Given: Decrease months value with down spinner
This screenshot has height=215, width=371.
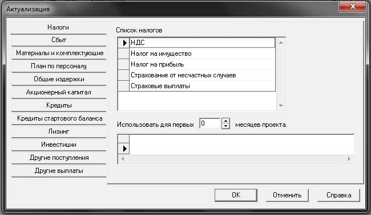Looking at the screenshot, I should [225, 126].
